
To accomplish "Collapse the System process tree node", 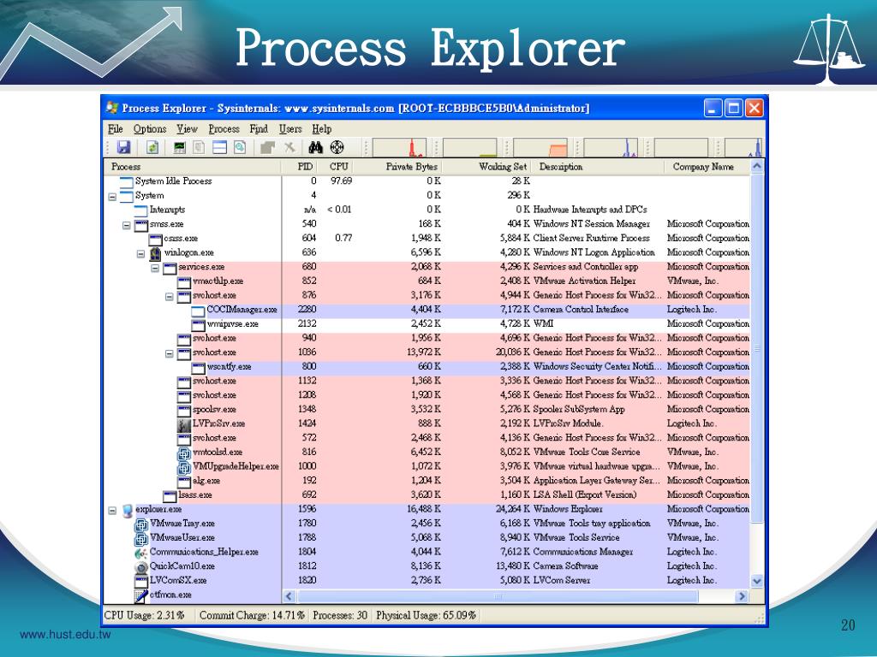I will click(x=112, y=197).
